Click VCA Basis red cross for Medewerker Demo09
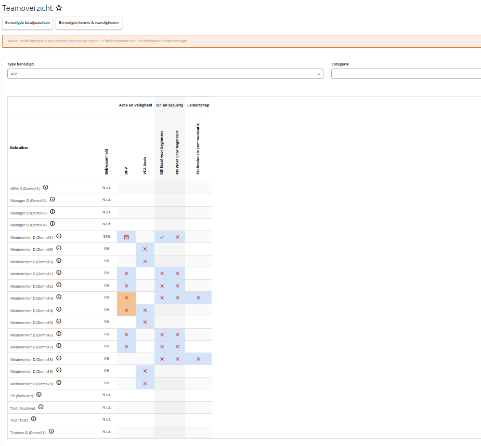The height and width of the screenshot is (446, 481). point(145,249)
